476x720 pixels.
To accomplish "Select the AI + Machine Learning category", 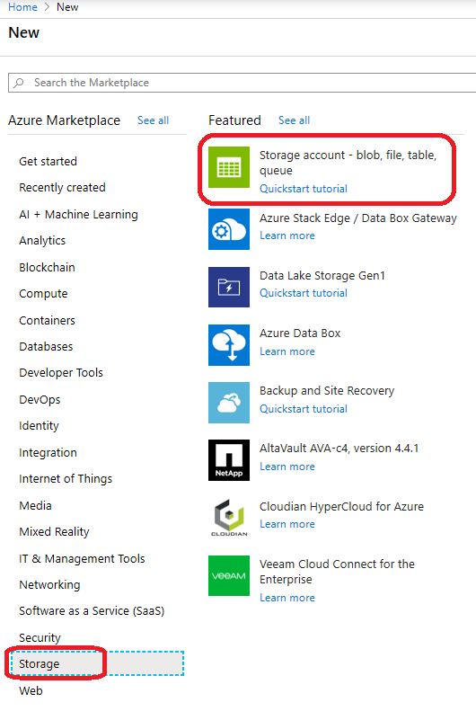I will click(78, 215).
